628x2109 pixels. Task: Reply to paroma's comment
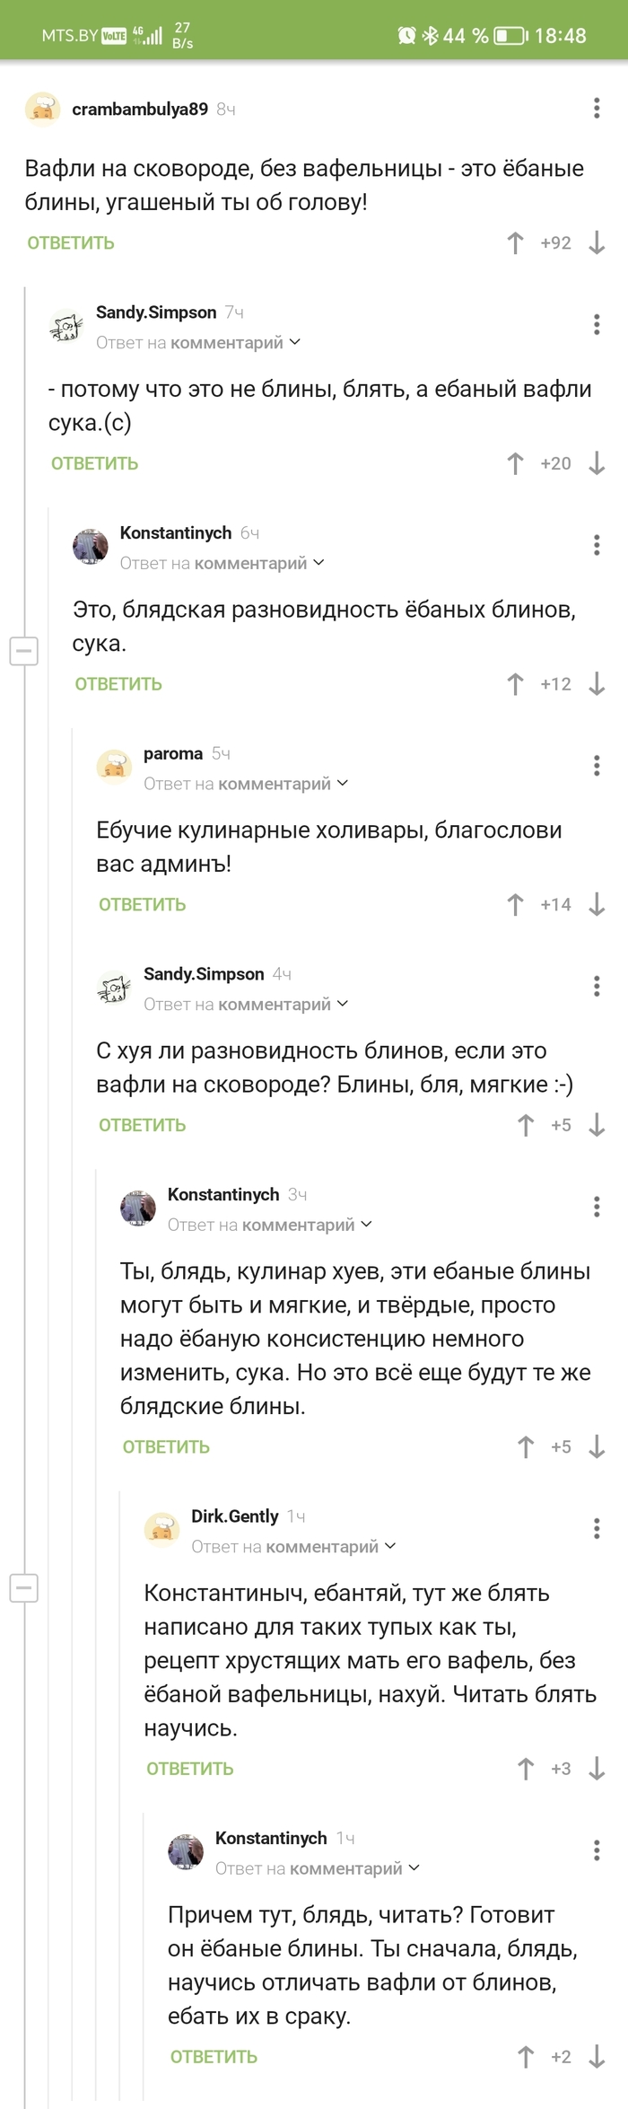click(x=142, y=904)
